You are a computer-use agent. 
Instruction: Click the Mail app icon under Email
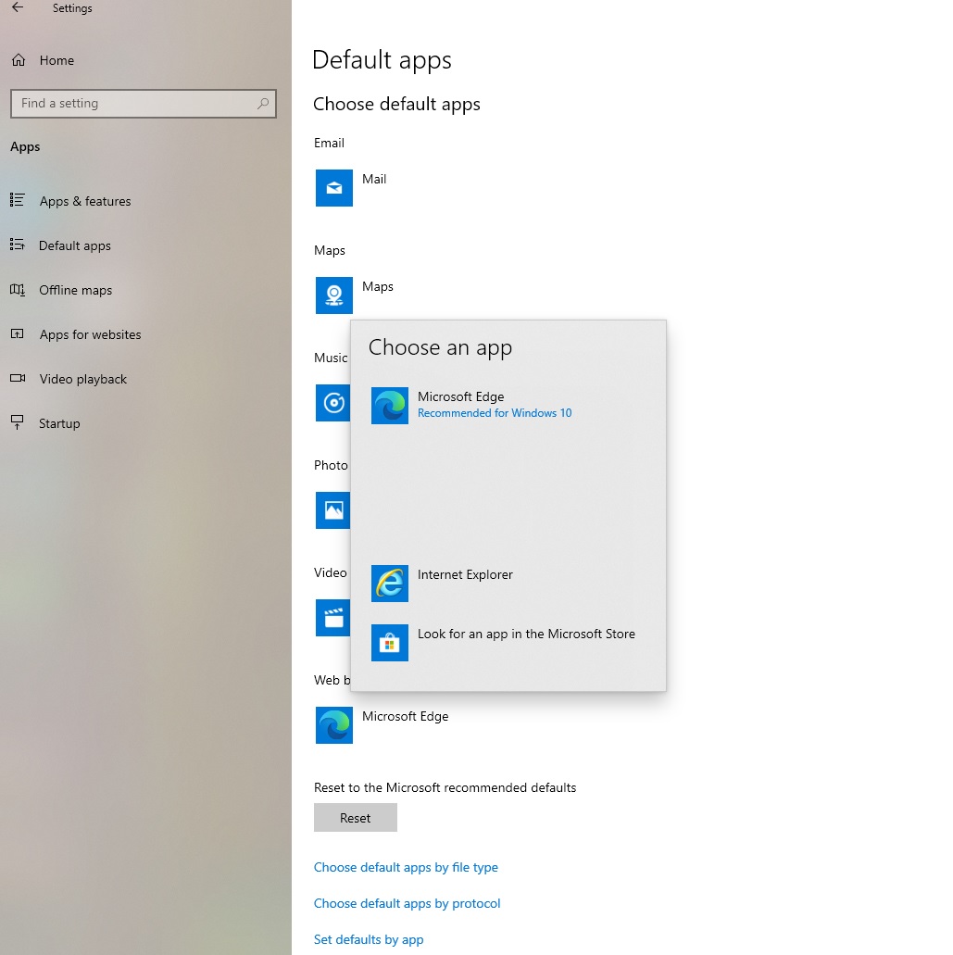[333, 188]
